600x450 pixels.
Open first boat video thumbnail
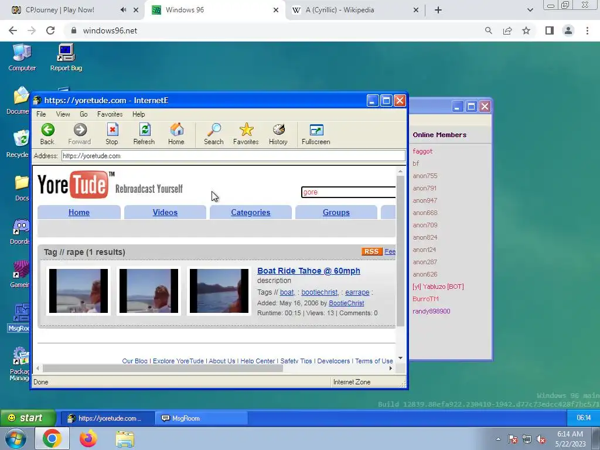click(x=79, y=291)
